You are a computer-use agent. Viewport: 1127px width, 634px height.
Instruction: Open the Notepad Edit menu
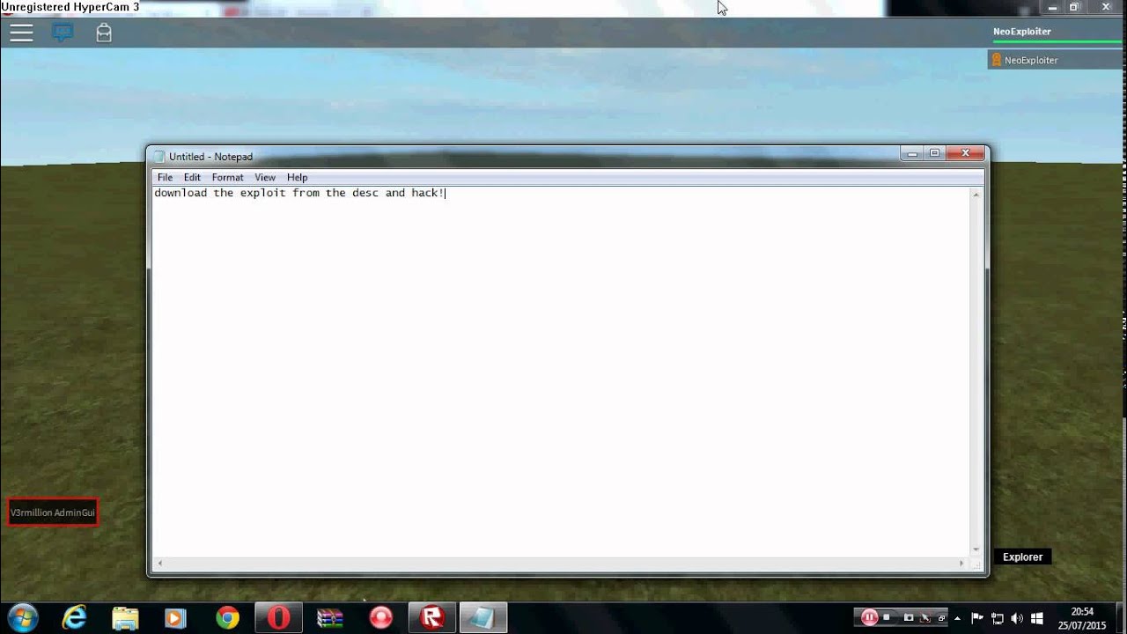click(192, 177)
